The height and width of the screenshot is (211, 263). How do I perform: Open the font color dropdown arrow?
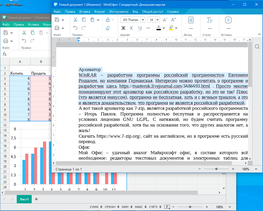(164, 28)
